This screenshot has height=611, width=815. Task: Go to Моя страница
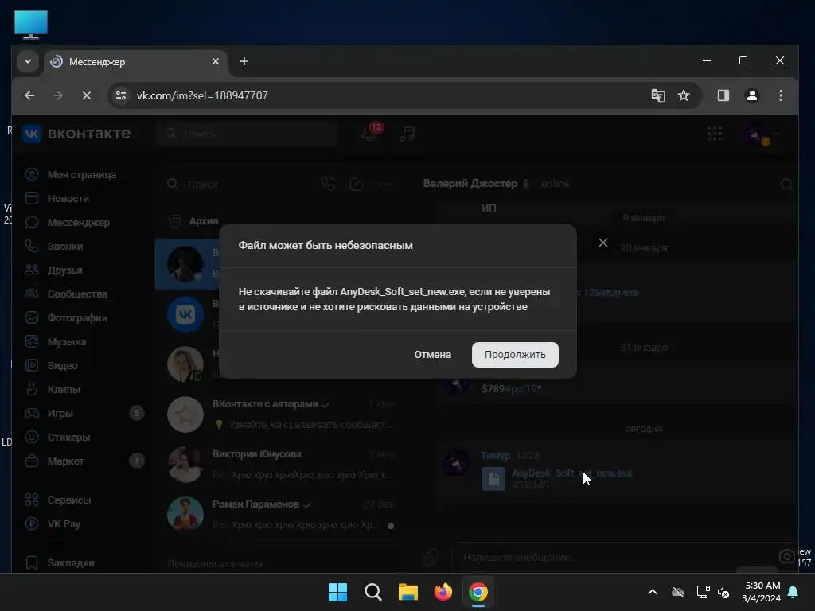(82, 174)
